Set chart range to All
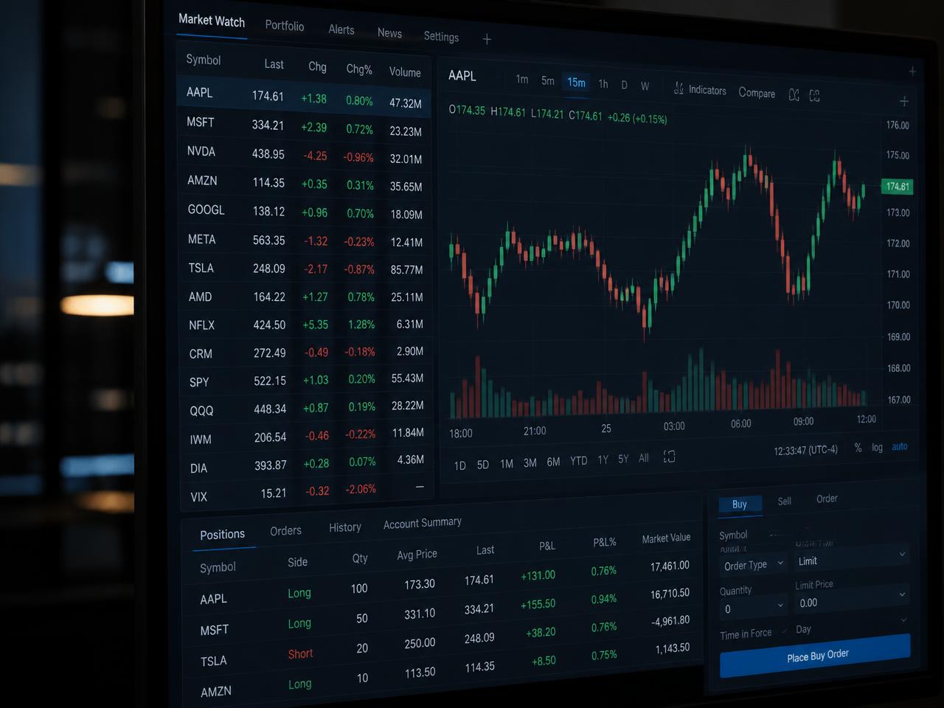The height and width of the screenshot is (708, 944). (644, 458)
